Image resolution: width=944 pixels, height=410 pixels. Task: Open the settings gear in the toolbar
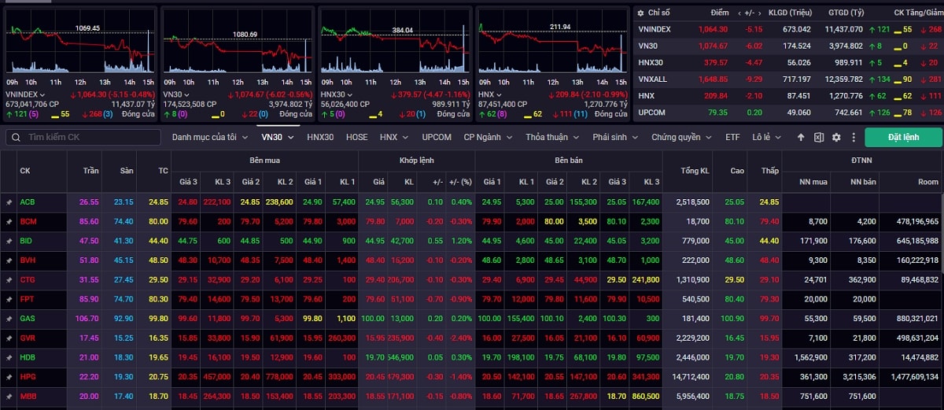tap(836, 137)
